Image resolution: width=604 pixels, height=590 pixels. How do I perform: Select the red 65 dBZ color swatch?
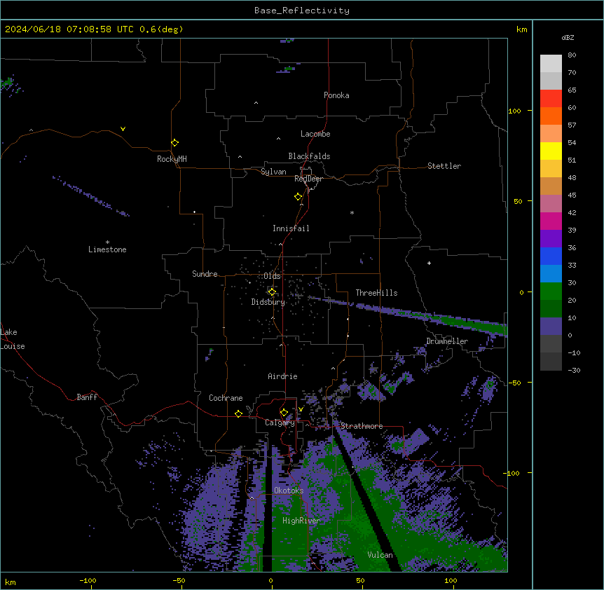[551, 99]
